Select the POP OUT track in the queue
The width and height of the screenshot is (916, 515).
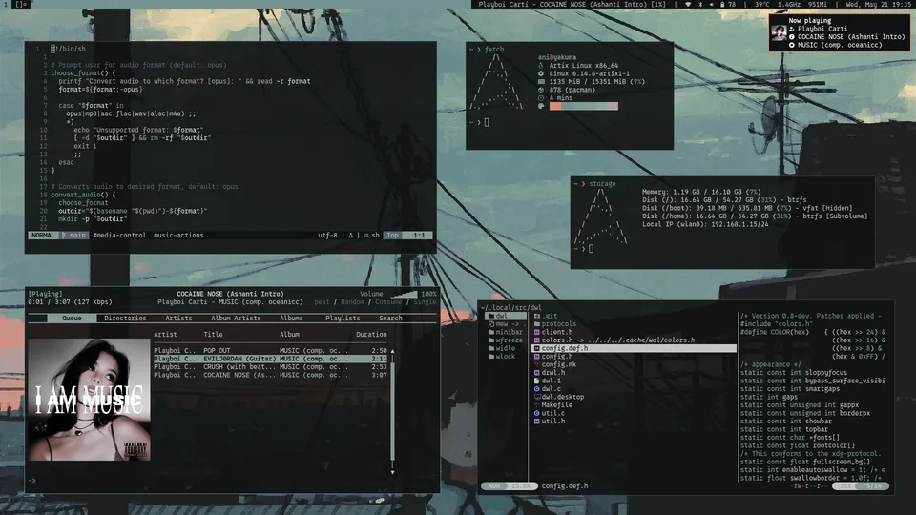[x=270, y=351]
